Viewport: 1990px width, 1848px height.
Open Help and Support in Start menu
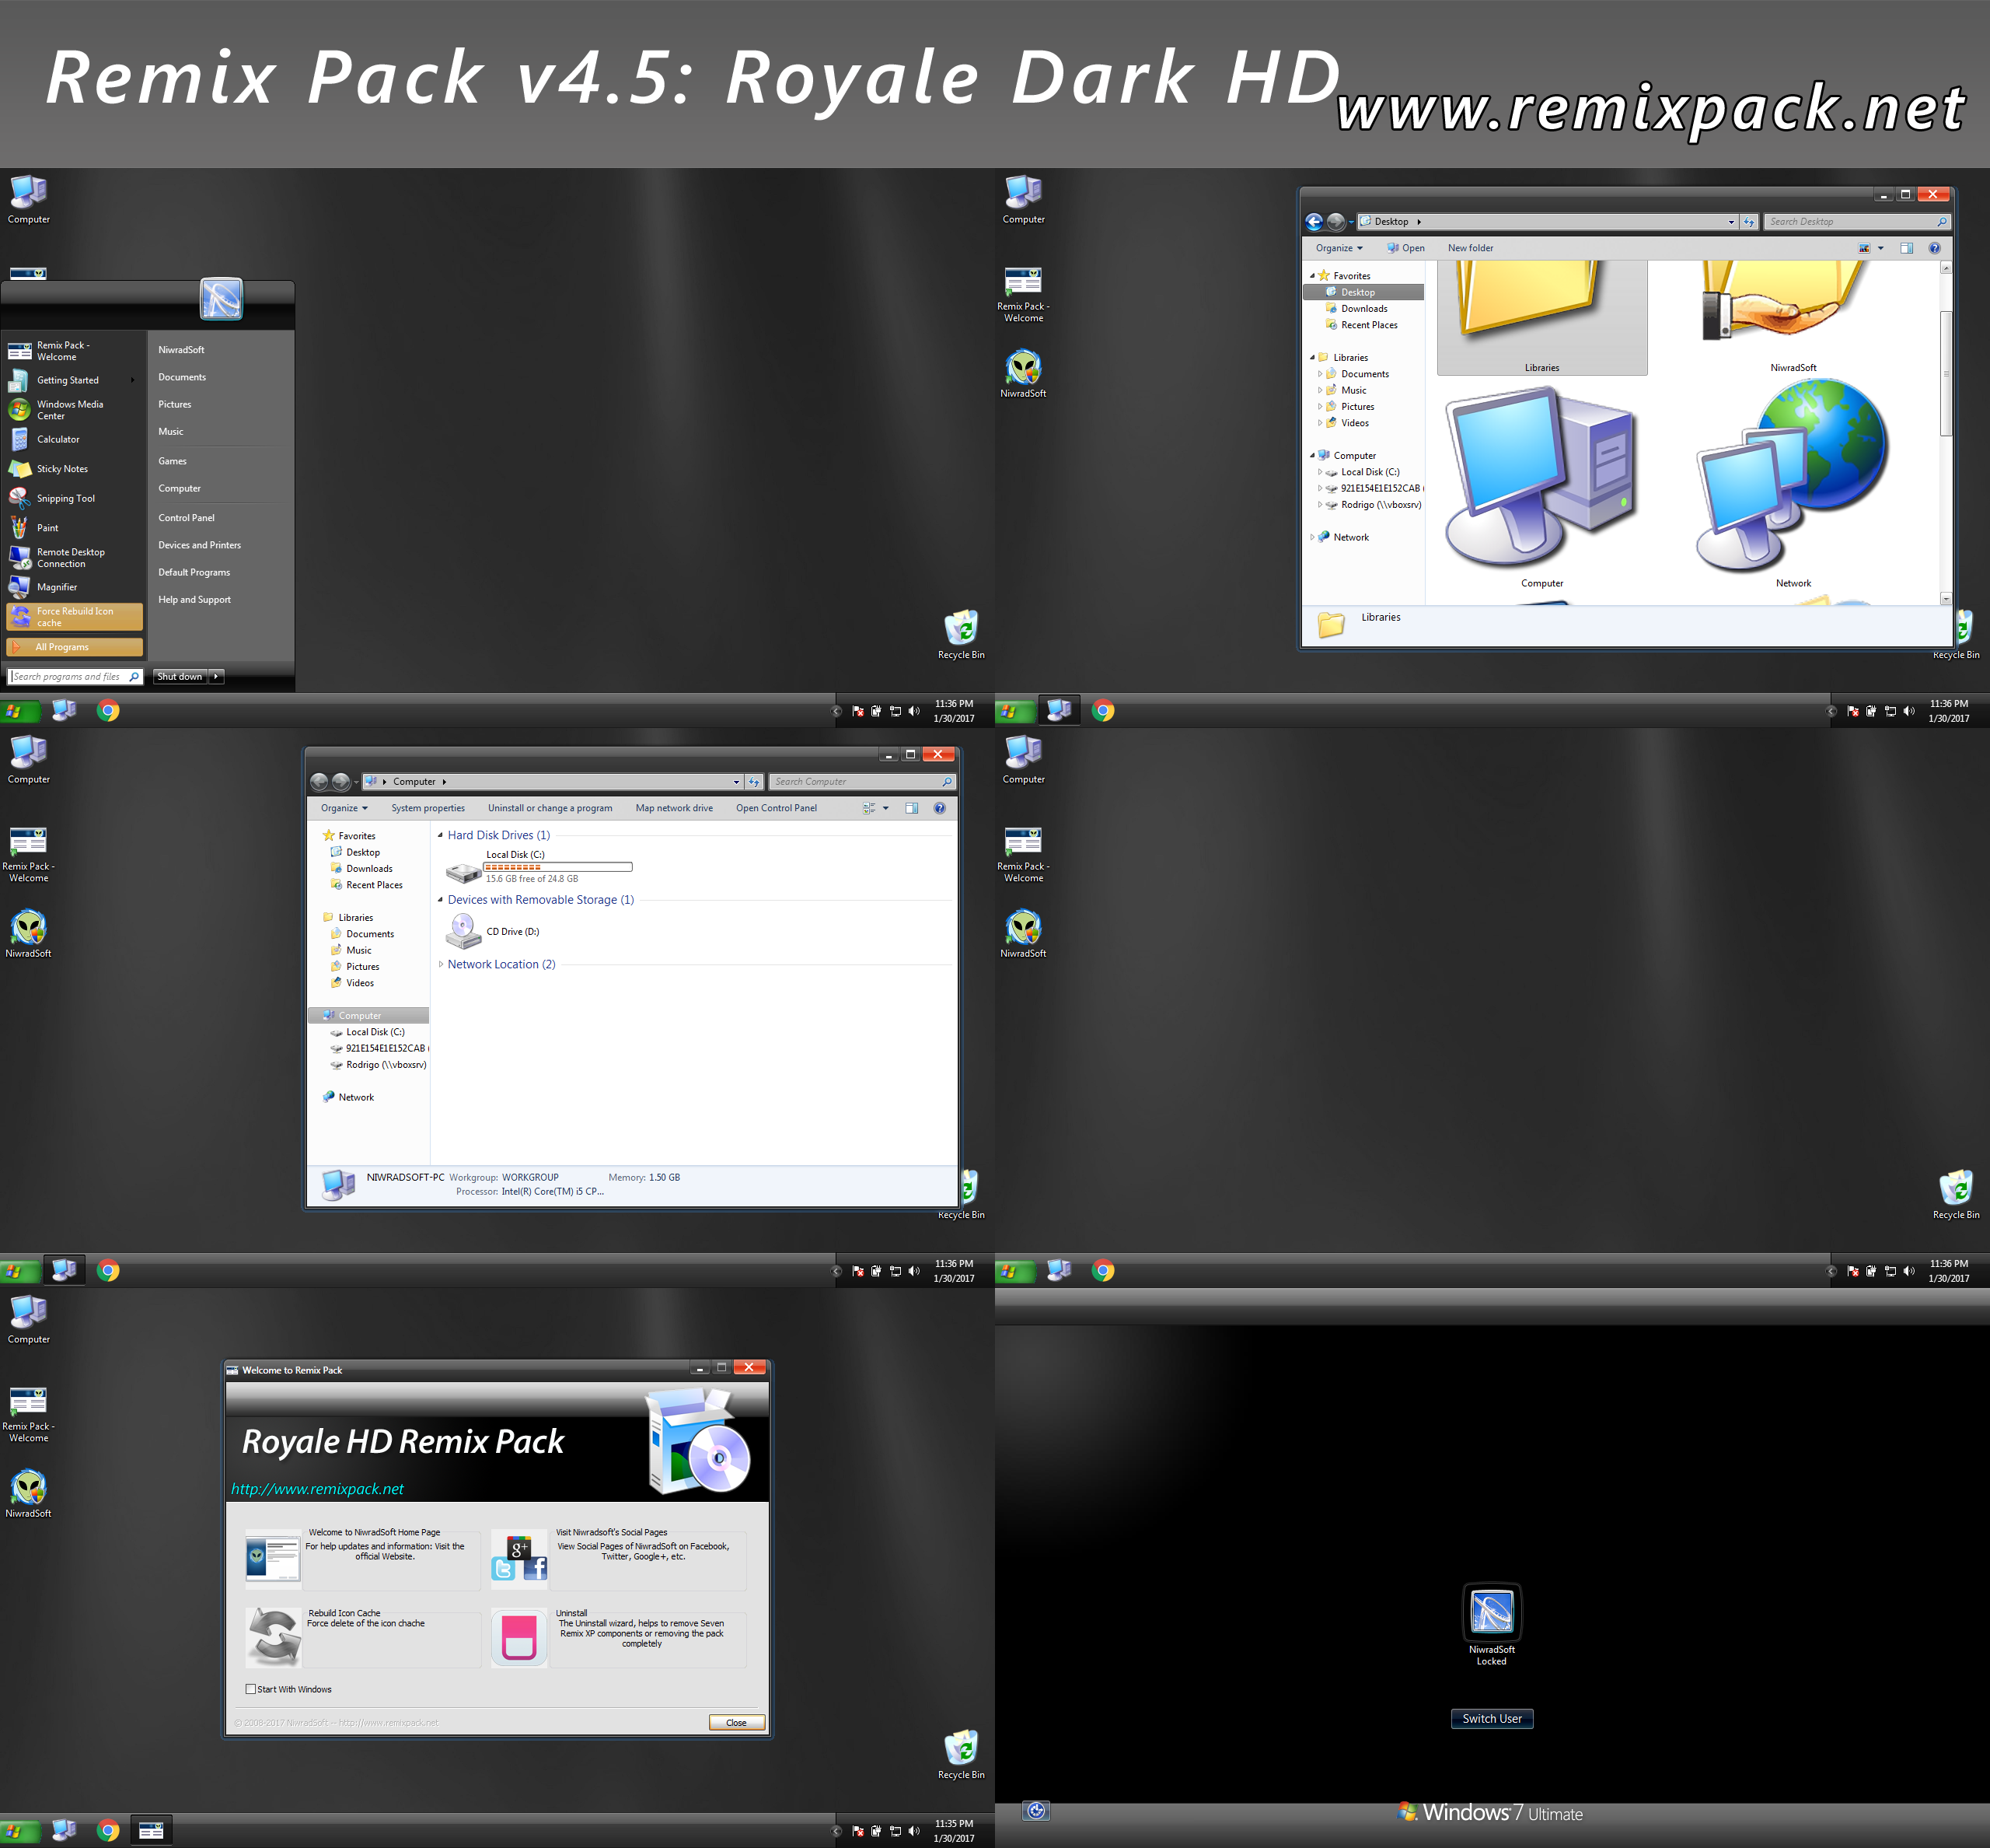tap(194, 600)
